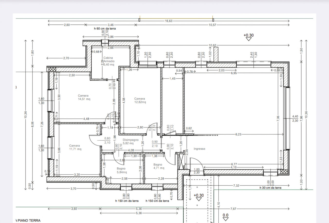
Task: Click the '2,66' closet width dimension
Action: pyautogui.click(x=110, y=48)
